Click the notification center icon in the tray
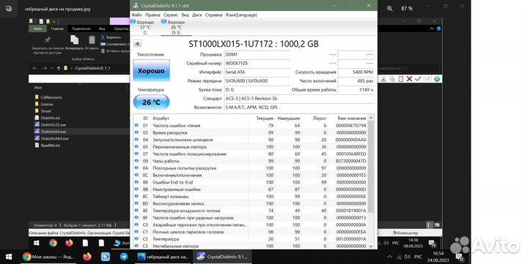 pos(460,257)
